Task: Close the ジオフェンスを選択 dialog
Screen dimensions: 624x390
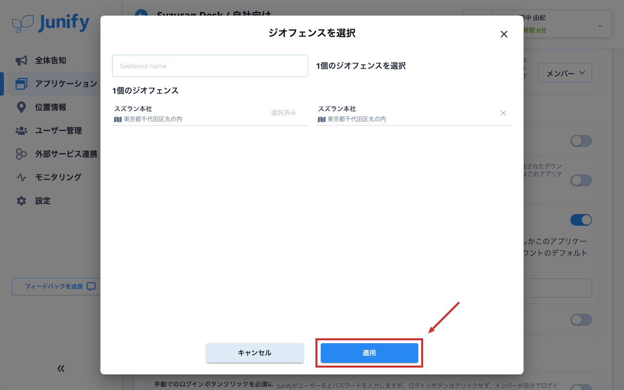Action: pyautogui.click(x=504, y=34)
